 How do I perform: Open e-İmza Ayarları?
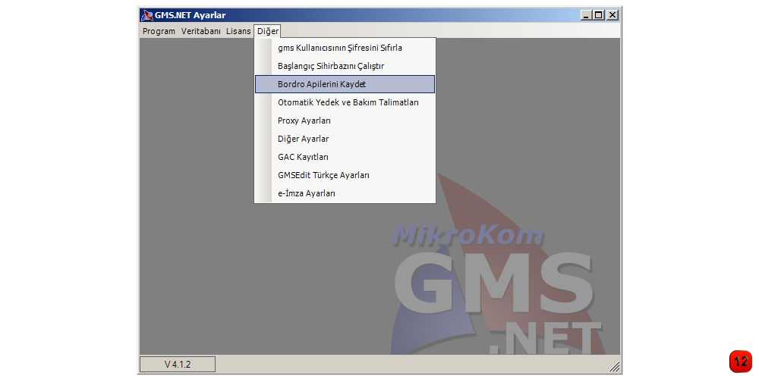[x=345, y=193]
